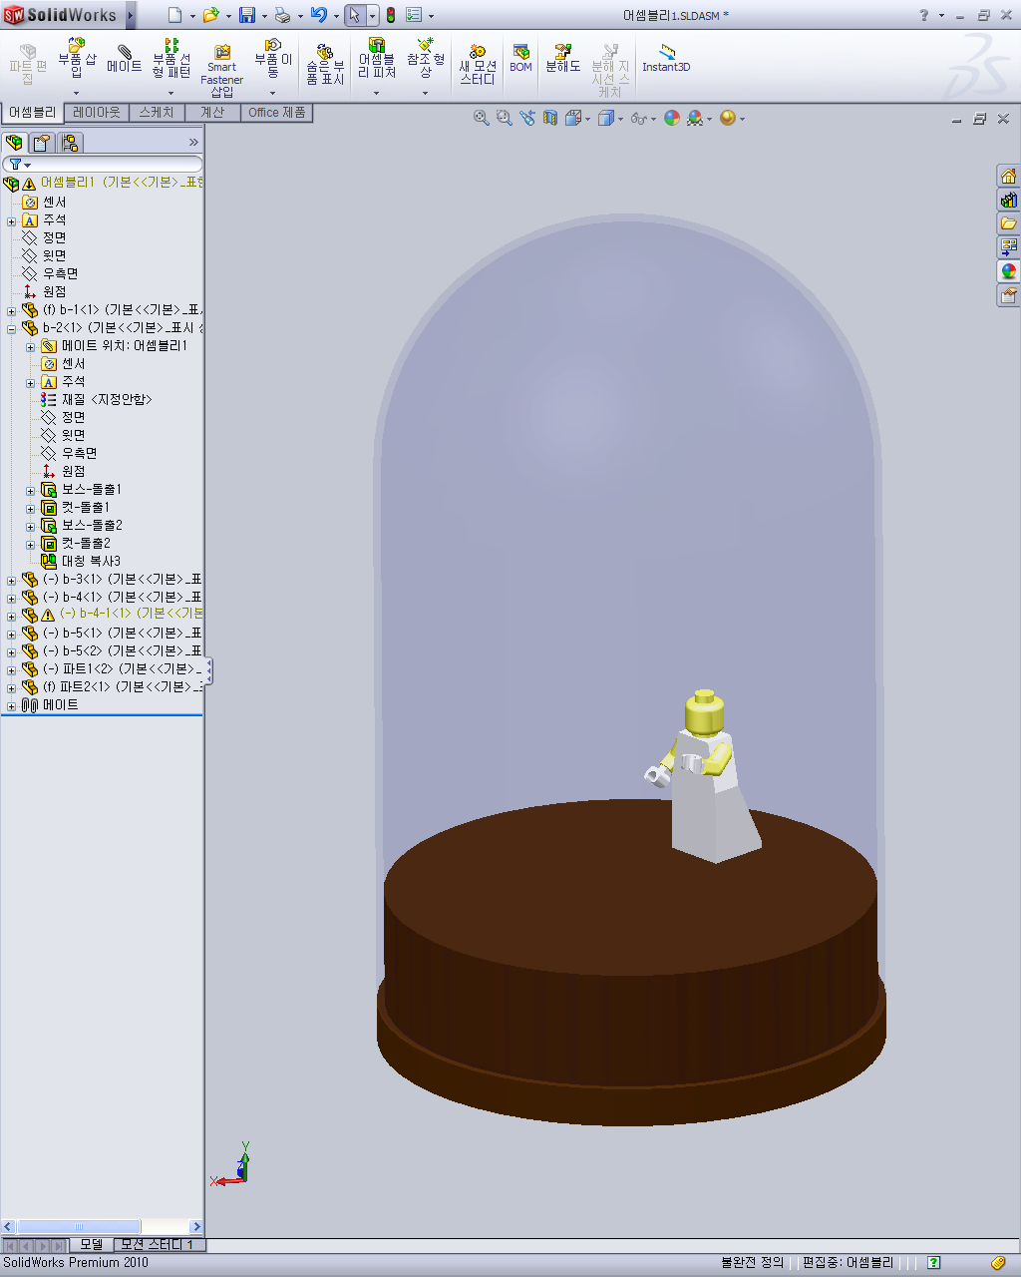
Task: Select the 재질 <지정안함> item
Action: tap(97, 399)
